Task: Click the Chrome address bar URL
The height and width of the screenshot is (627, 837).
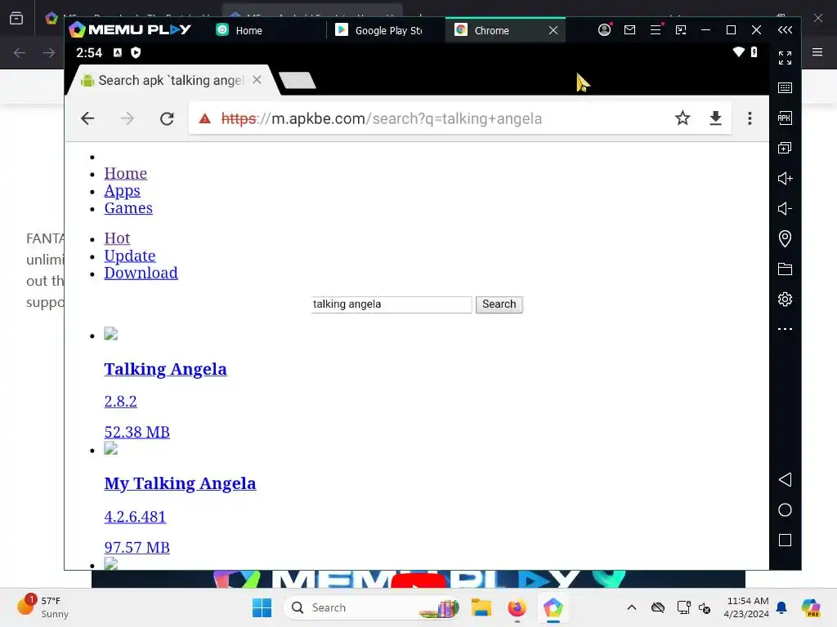Action: pyautogui.click(x=381, y=118)
